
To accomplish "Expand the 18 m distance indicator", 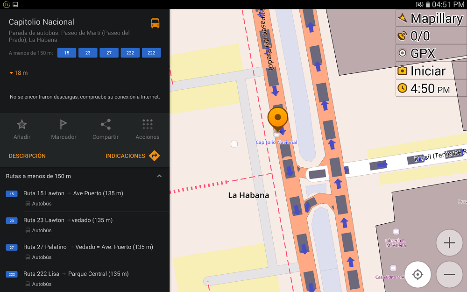I will 19,73.
